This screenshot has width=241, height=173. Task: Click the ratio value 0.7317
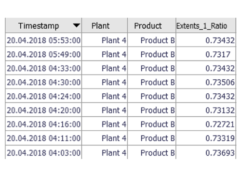(218, 54)
